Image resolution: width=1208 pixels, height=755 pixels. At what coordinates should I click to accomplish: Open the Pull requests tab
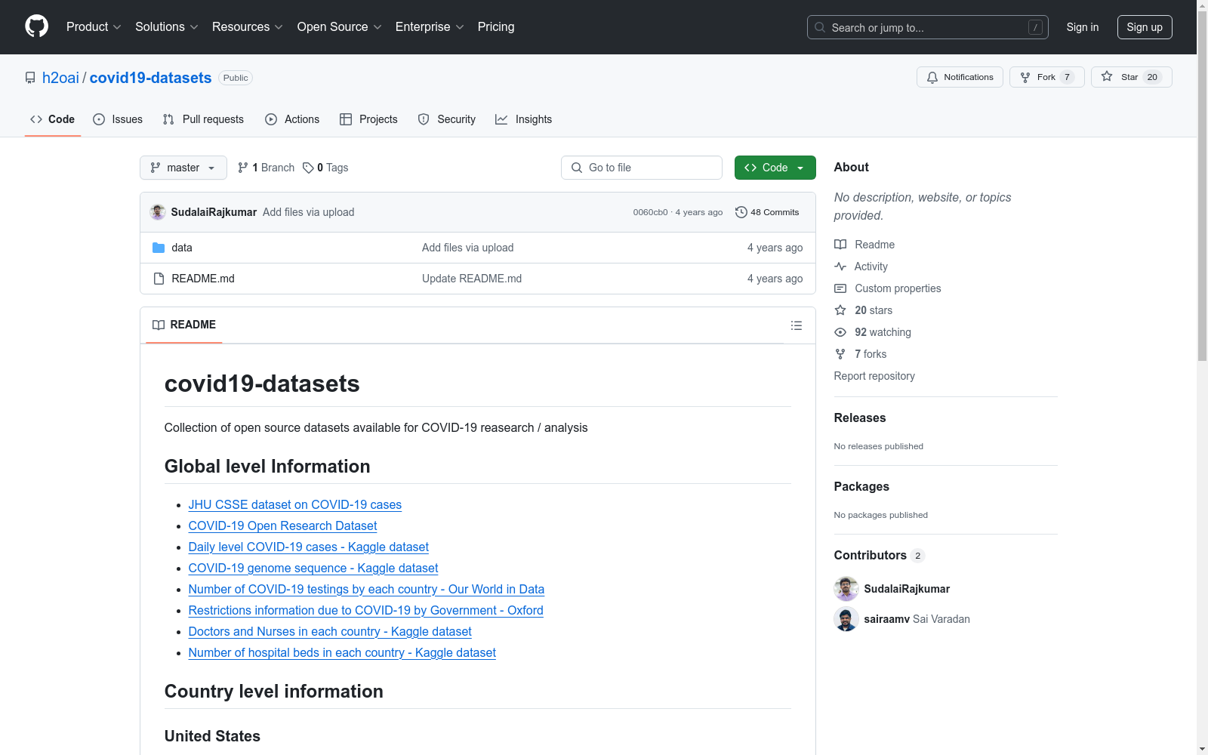pos(203,119)
